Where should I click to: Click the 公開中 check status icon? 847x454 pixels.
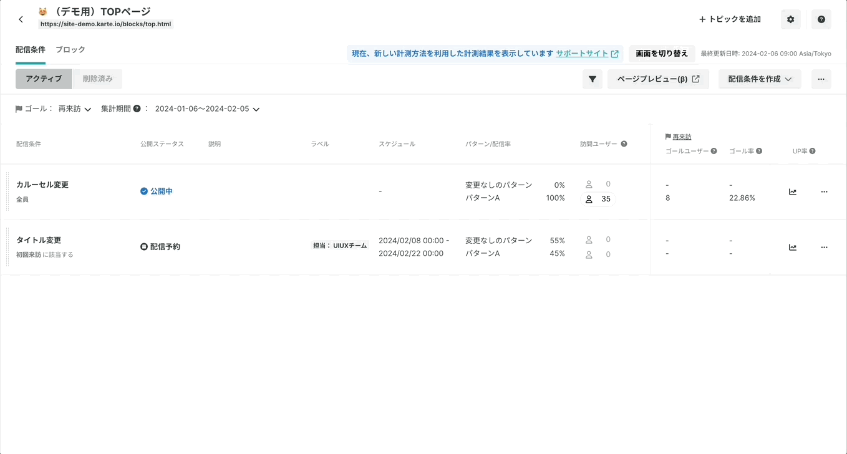click(x=144, y=191)
